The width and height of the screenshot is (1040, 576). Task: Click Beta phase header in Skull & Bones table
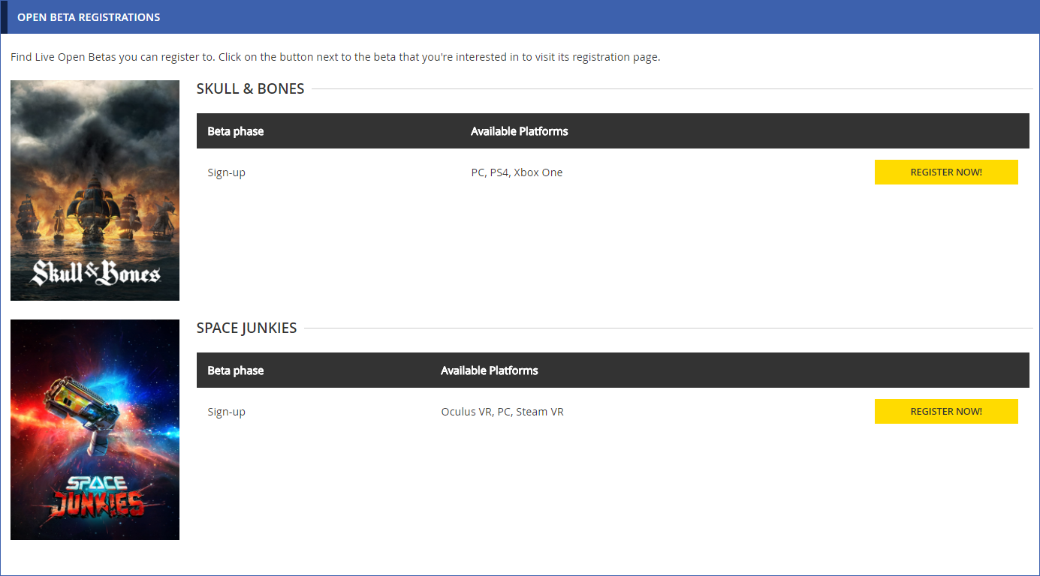(x=236, y=131)
